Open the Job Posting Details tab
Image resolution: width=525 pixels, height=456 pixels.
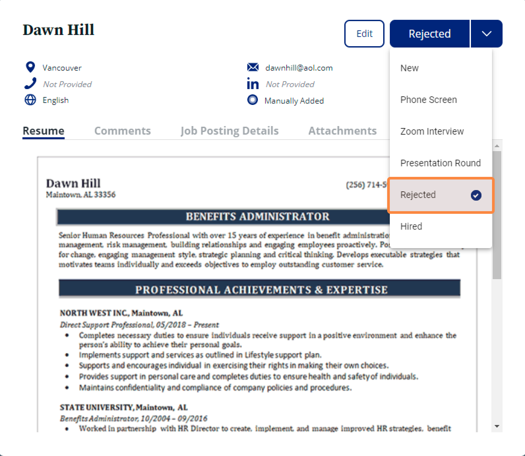[230, 131]
